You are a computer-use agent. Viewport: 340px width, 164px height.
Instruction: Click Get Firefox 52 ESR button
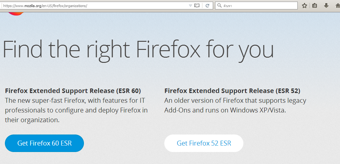coord(204,143)
